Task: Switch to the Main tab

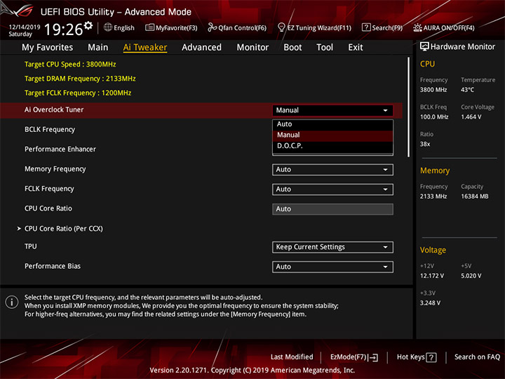Action: click(x=98, y=48)
